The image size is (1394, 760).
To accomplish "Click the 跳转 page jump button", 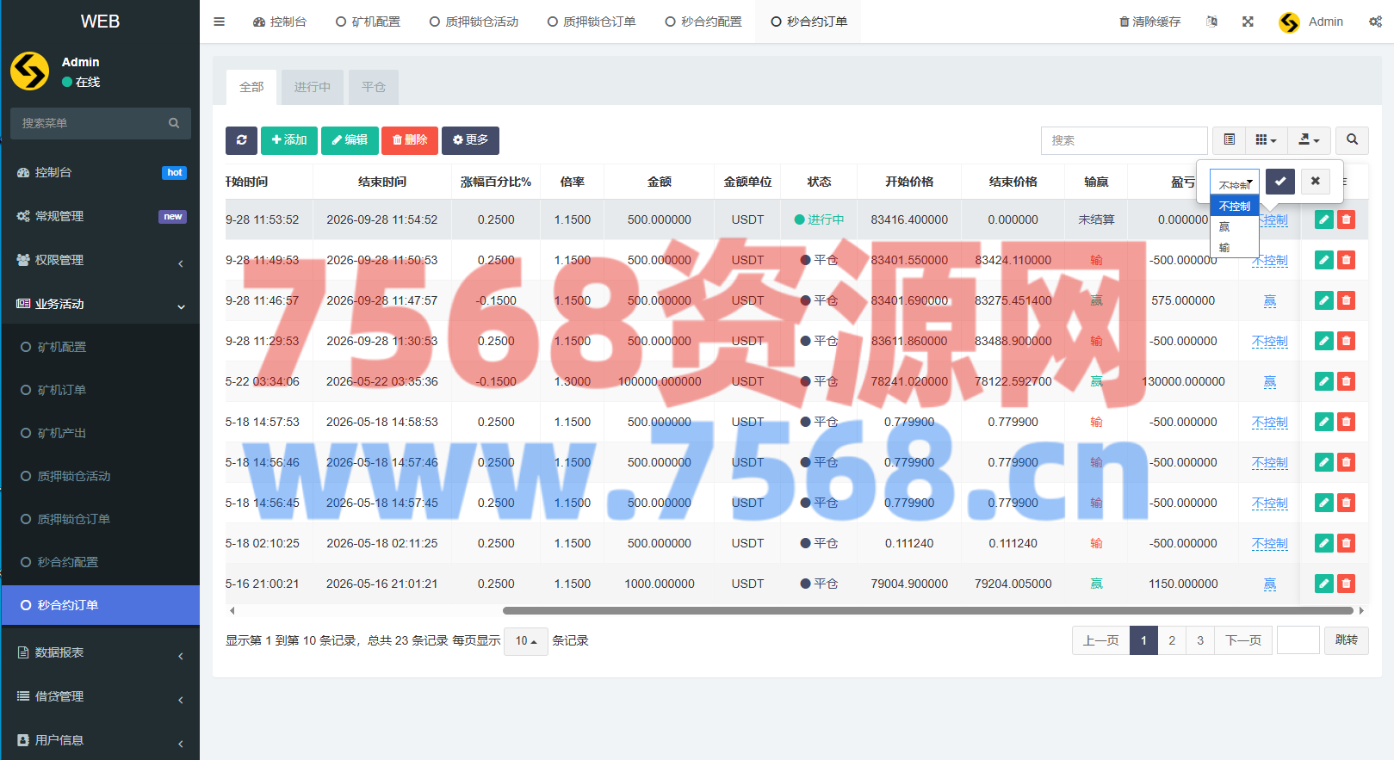I will tap(1347, 640).
